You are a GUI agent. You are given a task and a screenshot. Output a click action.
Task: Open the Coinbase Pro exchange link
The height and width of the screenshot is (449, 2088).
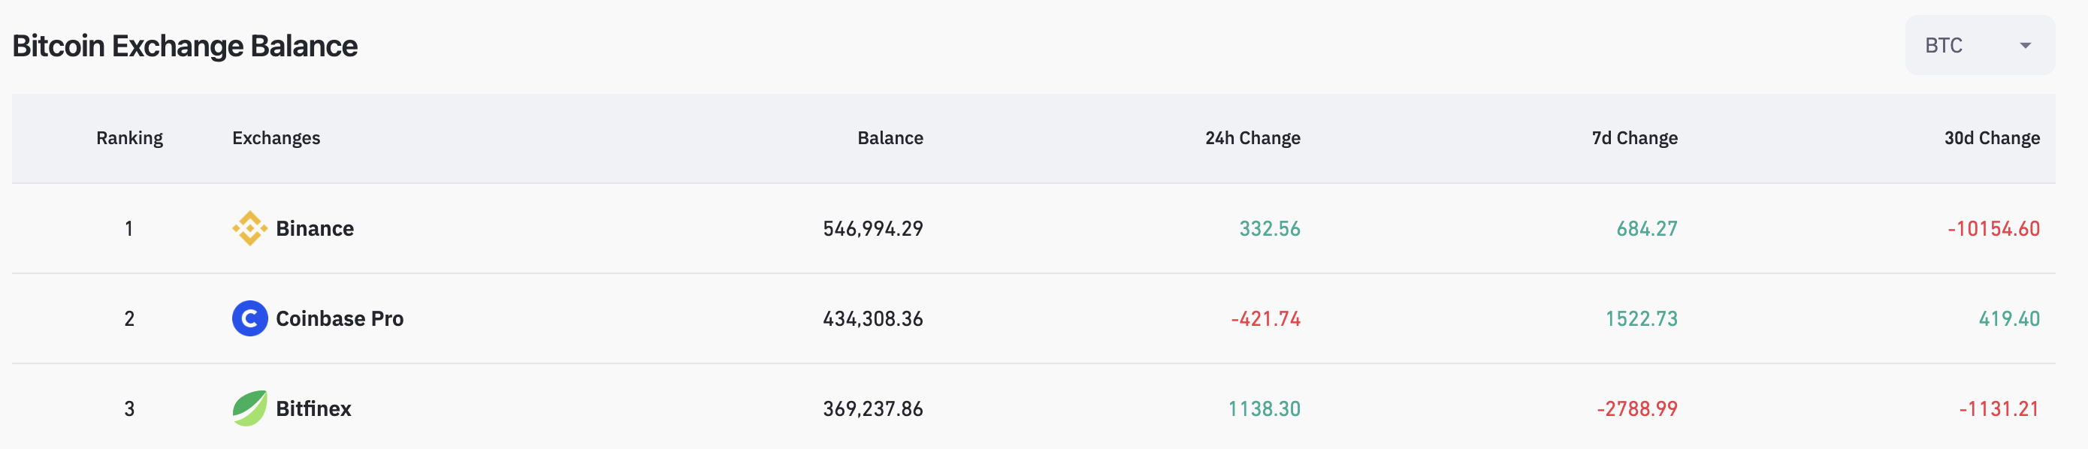pyautogui.click(x=340, y=318)
